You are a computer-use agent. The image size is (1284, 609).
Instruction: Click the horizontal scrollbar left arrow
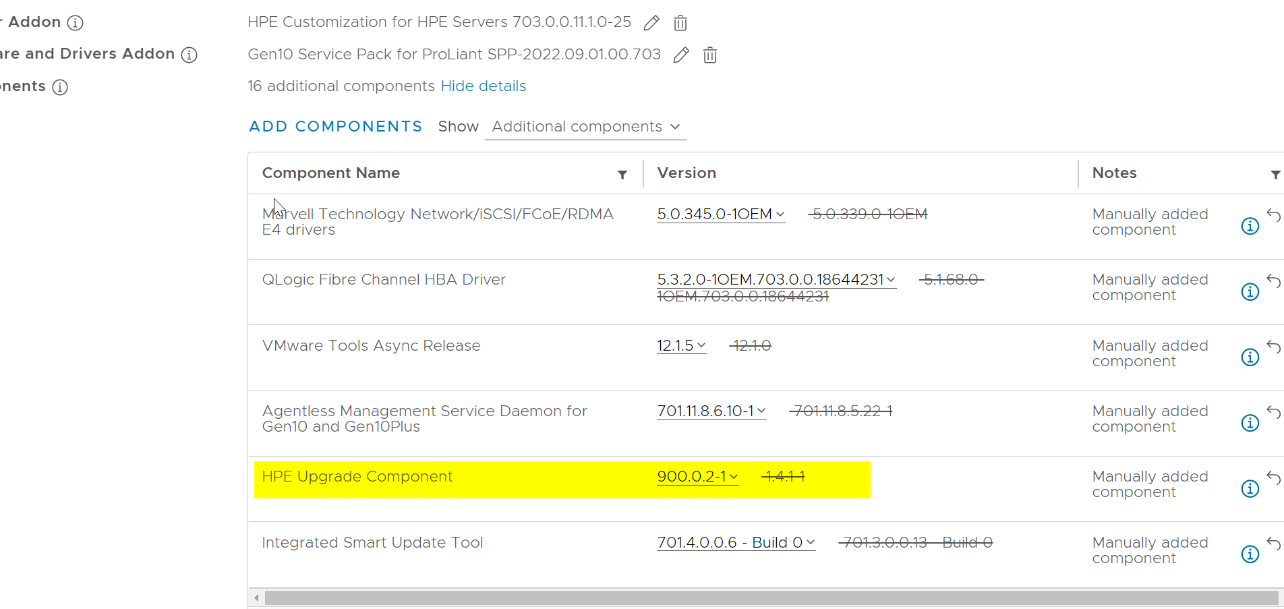coord(256,598)
